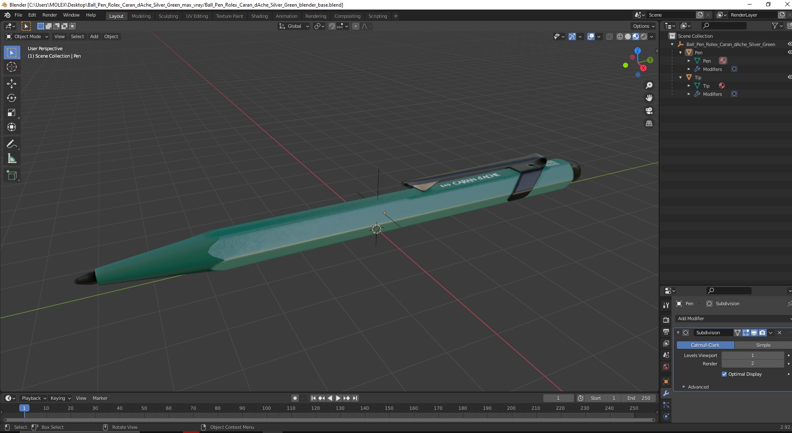The image size is (792, 433).
Task: Switch to the UV Editing workspace tab
Action: pos(197,16)
